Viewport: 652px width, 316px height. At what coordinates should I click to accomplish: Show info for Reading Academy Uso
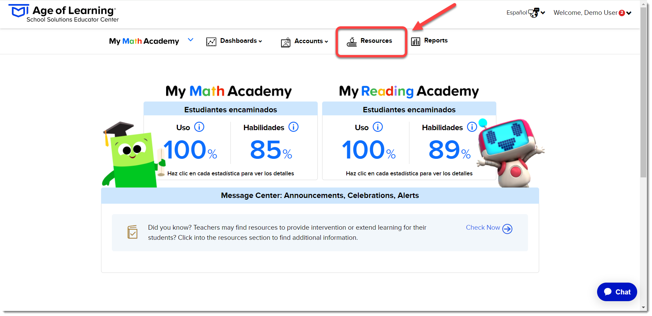[378, 127]
